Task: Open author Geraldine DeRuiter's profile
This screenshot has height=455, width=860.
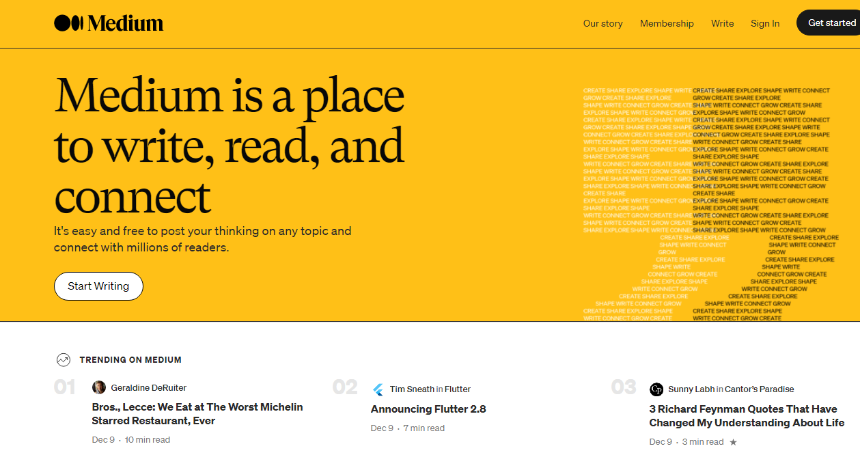Action: [149, 388]
